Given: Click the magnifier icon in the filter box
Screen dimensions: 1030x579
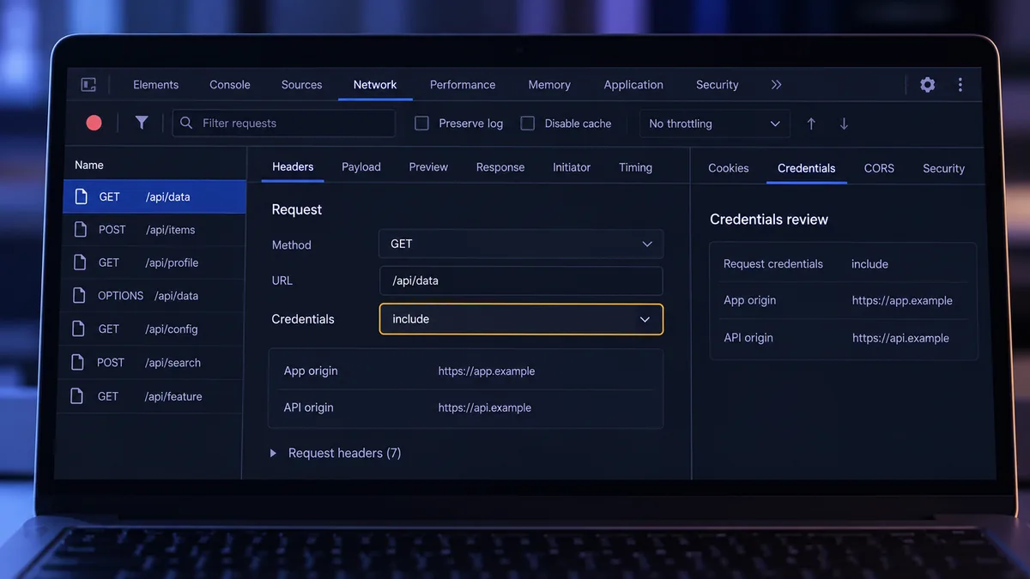Looking at the screenshot, I should (x=186, y=123).
